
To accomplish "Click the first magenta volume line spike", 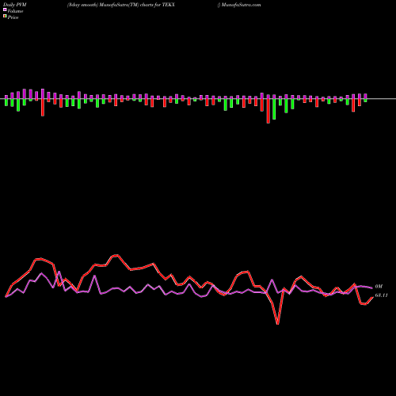I will click(x=59, y=272).
